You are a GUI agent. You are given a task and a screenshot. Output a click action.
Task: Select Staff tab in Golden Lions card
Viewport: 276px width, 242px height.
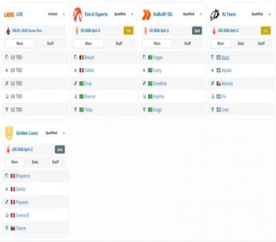(x=55, y=162)
